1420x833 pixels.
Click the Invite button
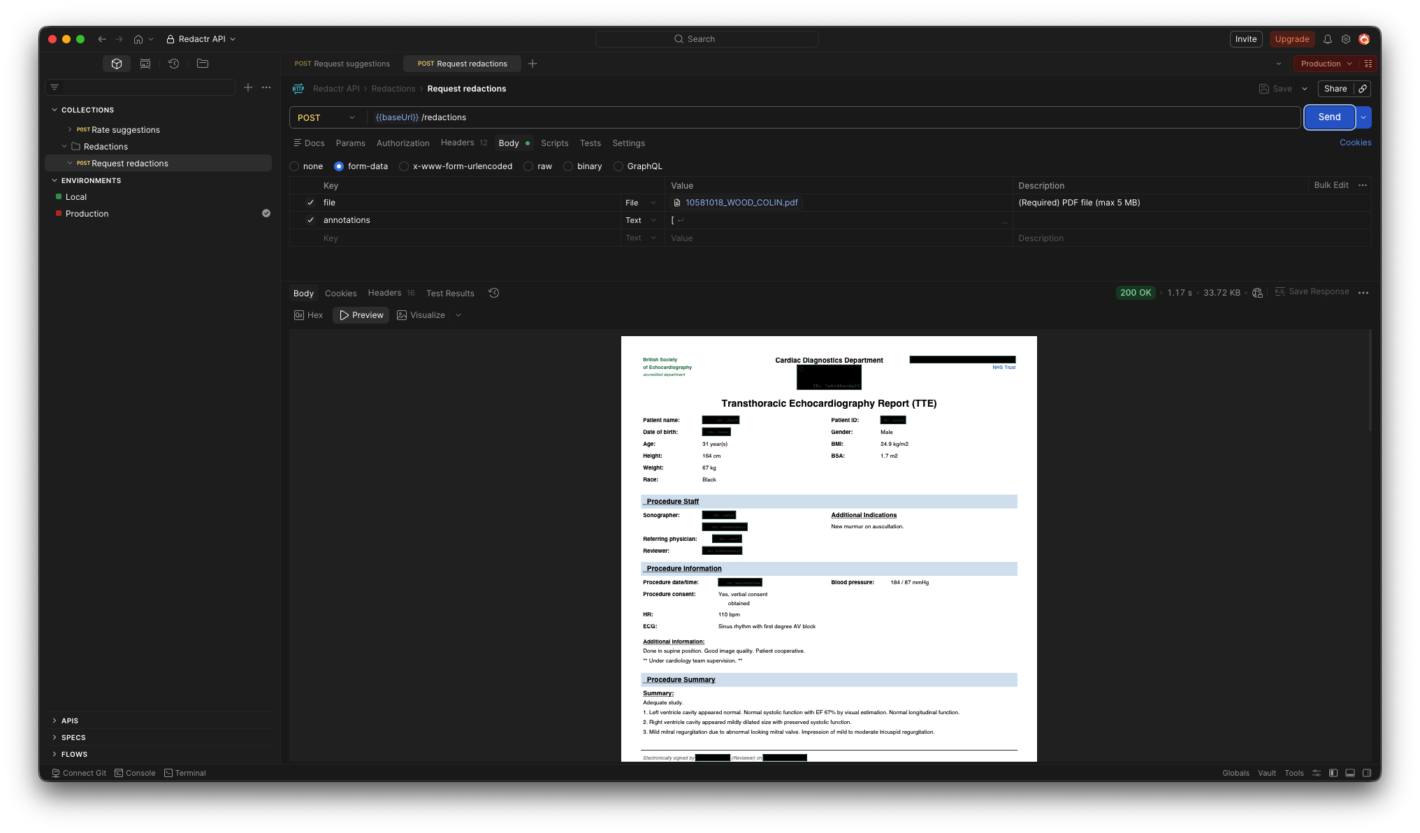coord(1245,39)
